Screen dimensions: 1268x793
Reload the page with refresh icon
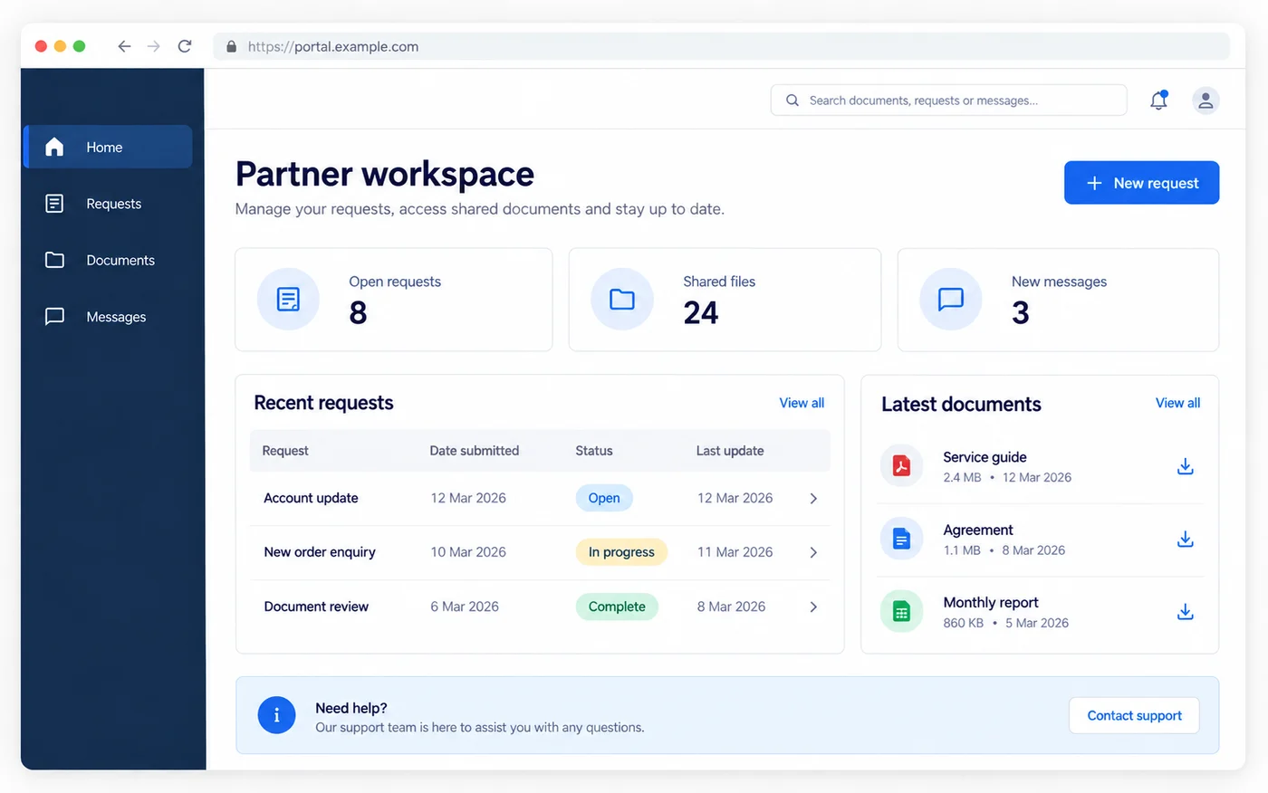click(185, 46)
